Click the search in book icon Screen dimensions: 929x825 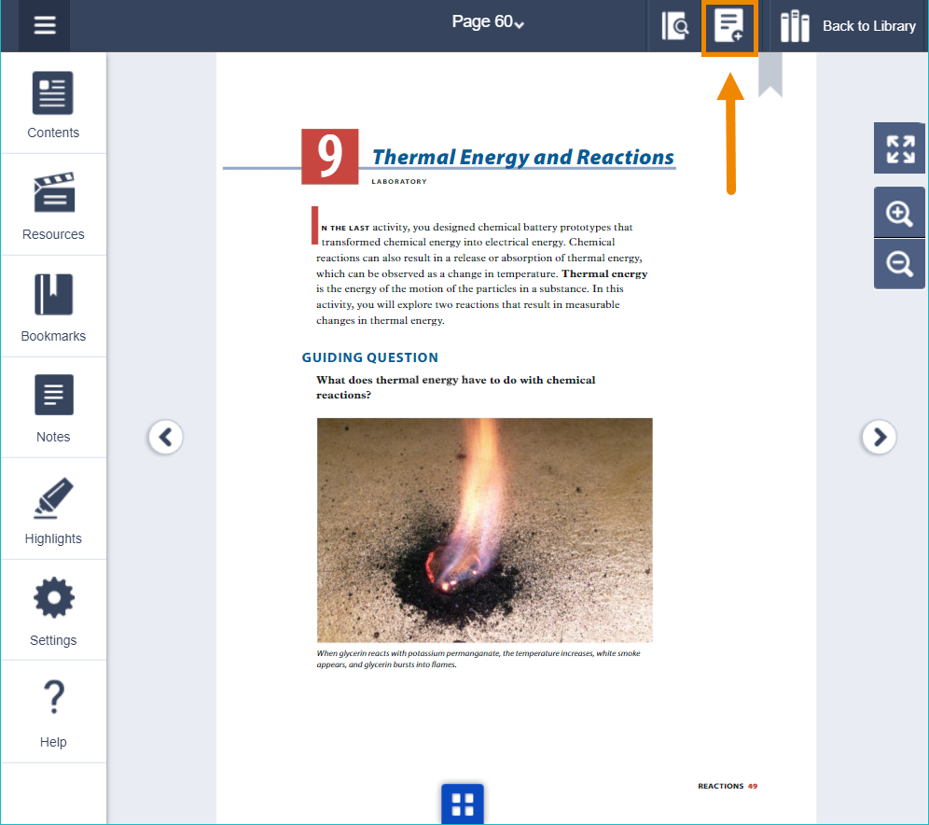(674, 26)
